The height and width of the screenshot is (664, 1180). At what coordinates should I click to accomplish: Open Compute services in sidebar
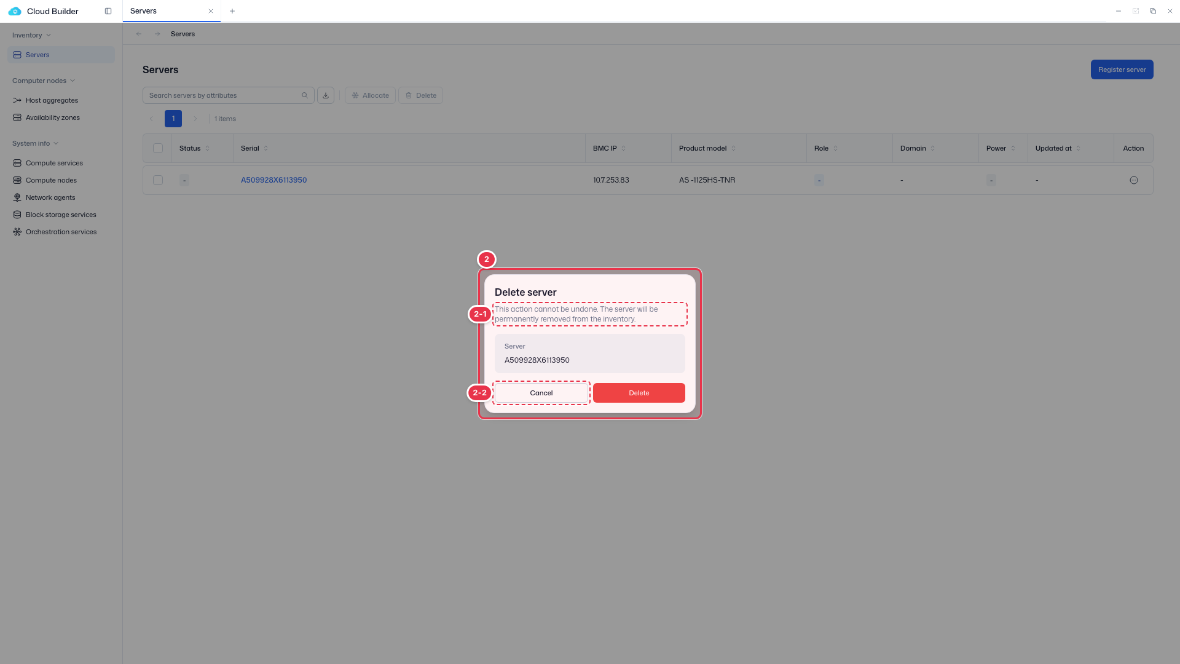click(x=54, y=163)
